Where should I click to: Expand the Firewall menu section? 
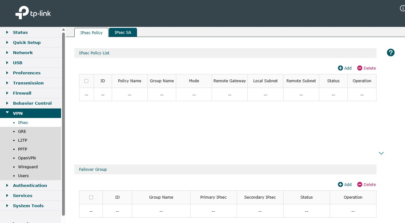point(30,93)
